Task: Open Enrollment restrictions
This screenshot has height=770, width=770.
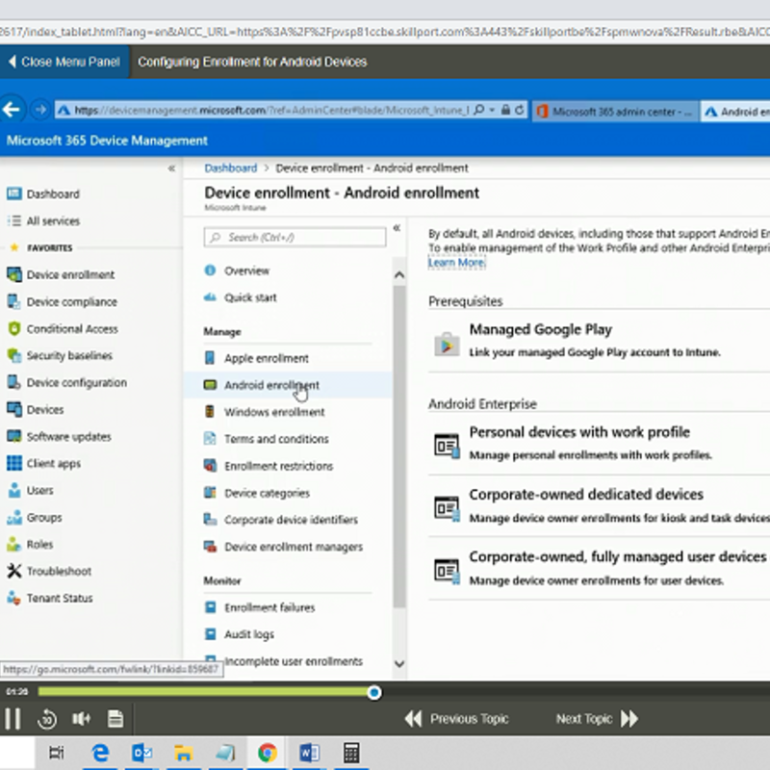Action: pos(269,466)
